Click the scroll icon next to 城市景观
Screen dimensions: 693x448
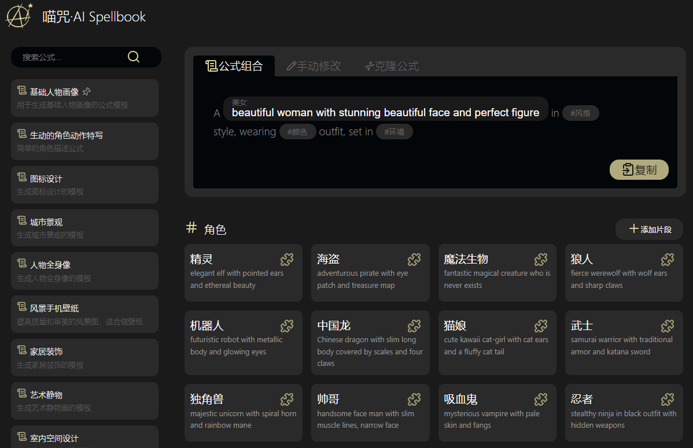[21, 221]
